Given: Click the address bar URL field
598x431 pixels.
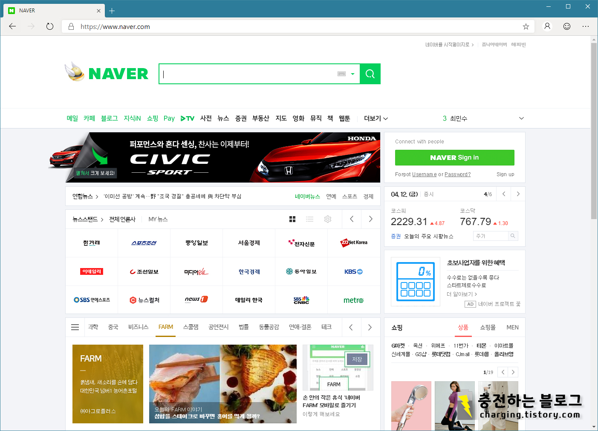Looking at the screenshot, I should 298,26.
